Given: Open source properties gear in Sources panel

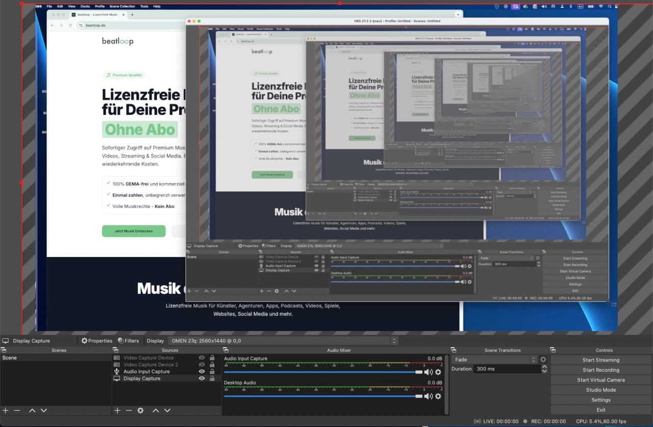Looking at the screenshot, I should [x=140, y=410].
